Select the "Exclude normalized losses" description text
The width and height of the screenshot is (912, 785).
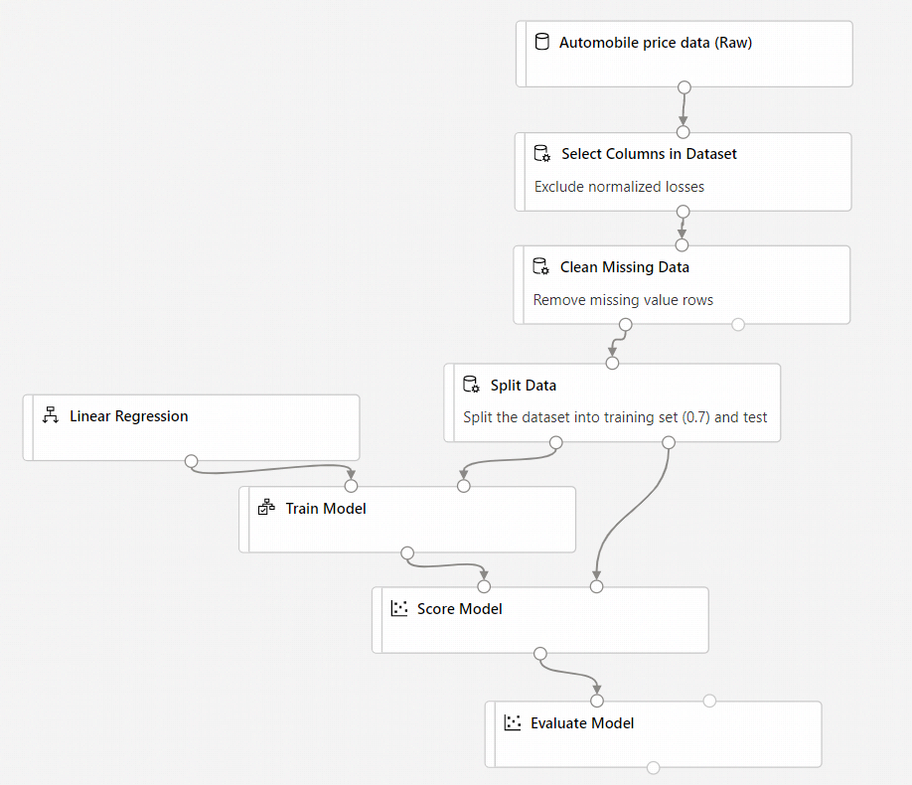point(619,186)
